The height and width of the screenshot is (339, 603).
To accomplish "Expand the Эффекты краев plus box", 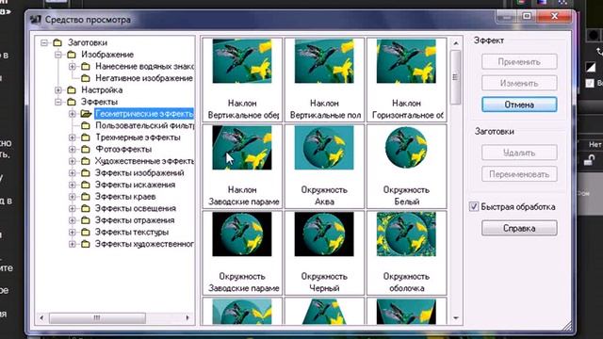I will (x=73, y=197).
